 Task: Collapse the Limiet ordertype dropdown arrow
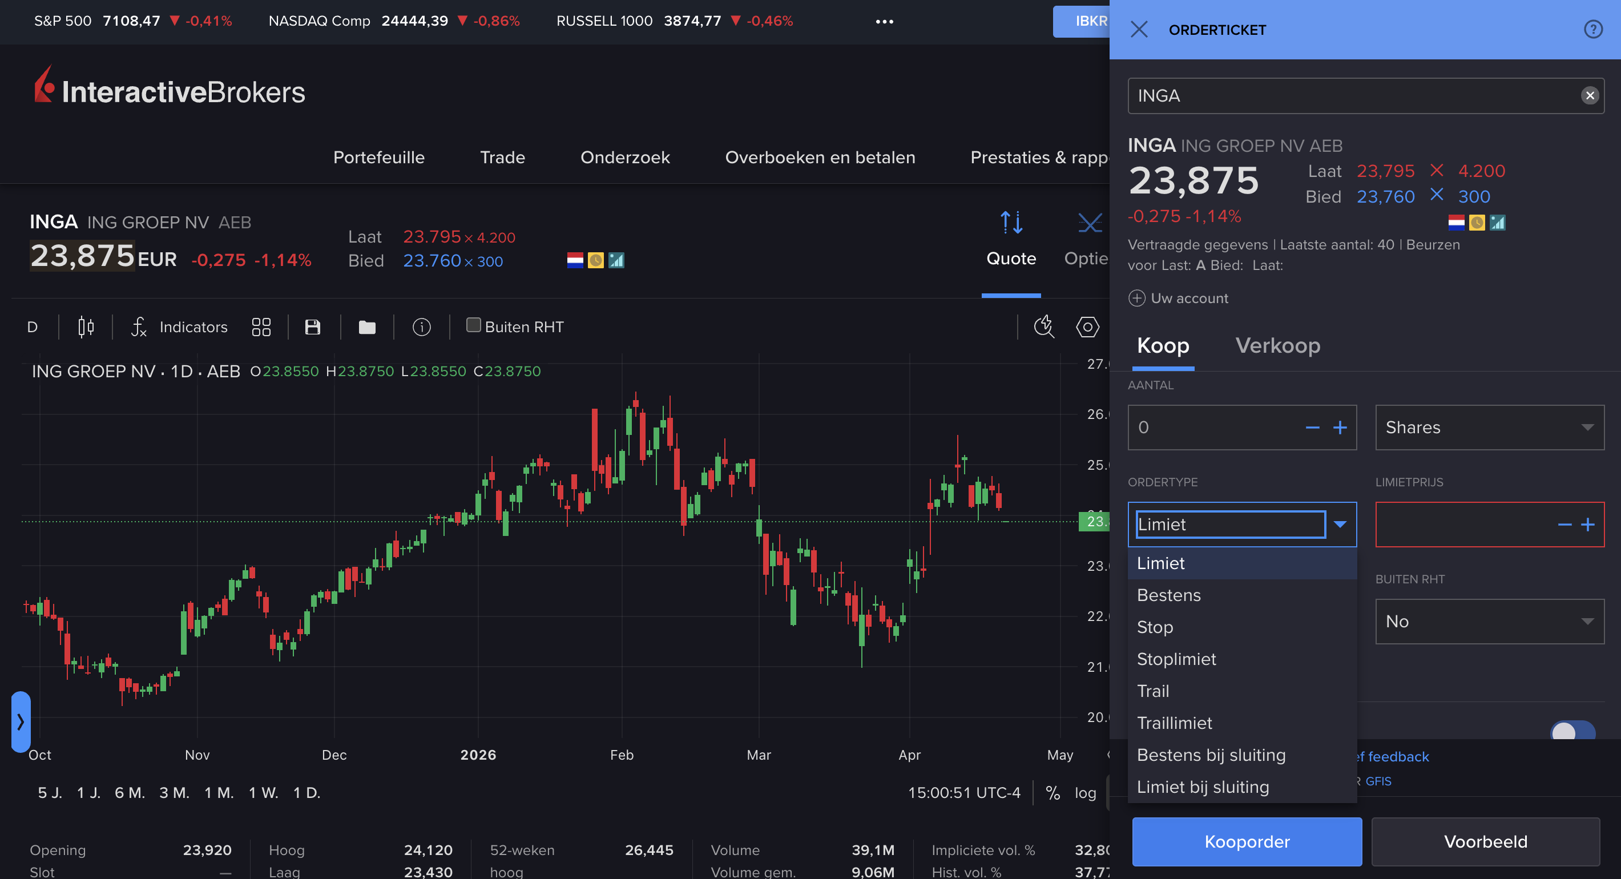tap(1340, 525)
